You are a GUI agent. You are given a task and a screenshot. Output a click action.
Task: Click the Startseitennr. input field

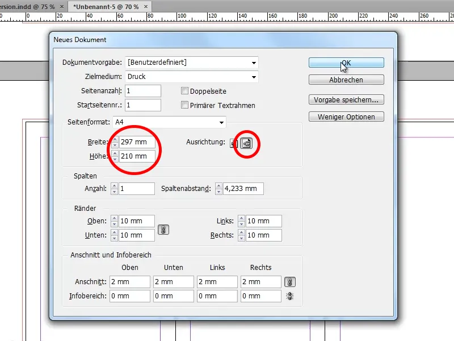click(x=143, y=105)
